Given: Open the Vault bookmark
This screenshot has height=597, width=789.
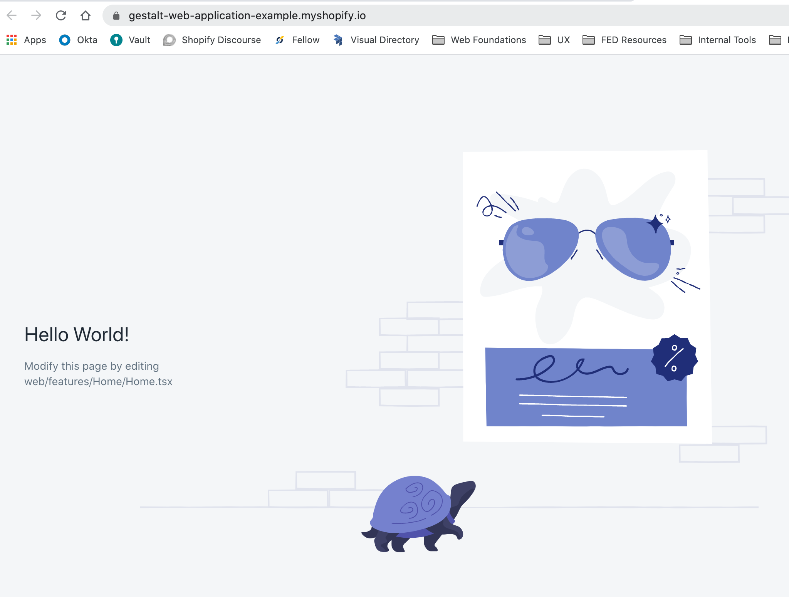Looking at the screenshot, I should point(130,40).
